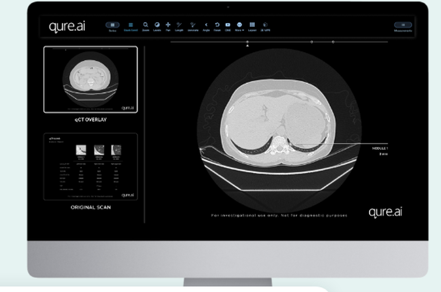Click the rightmost marker on slice slider
The width and height of the screenshot is (441, 292).
coord(333,42)
